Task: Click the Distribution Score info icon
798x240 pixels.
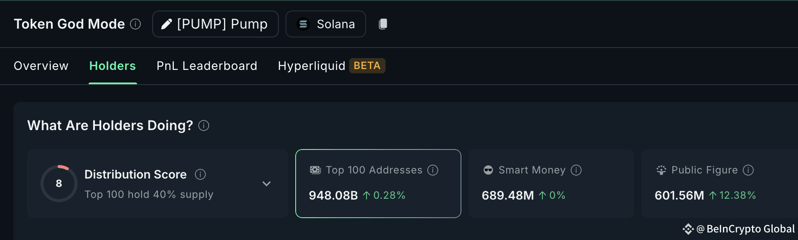Action: [200, 174]
